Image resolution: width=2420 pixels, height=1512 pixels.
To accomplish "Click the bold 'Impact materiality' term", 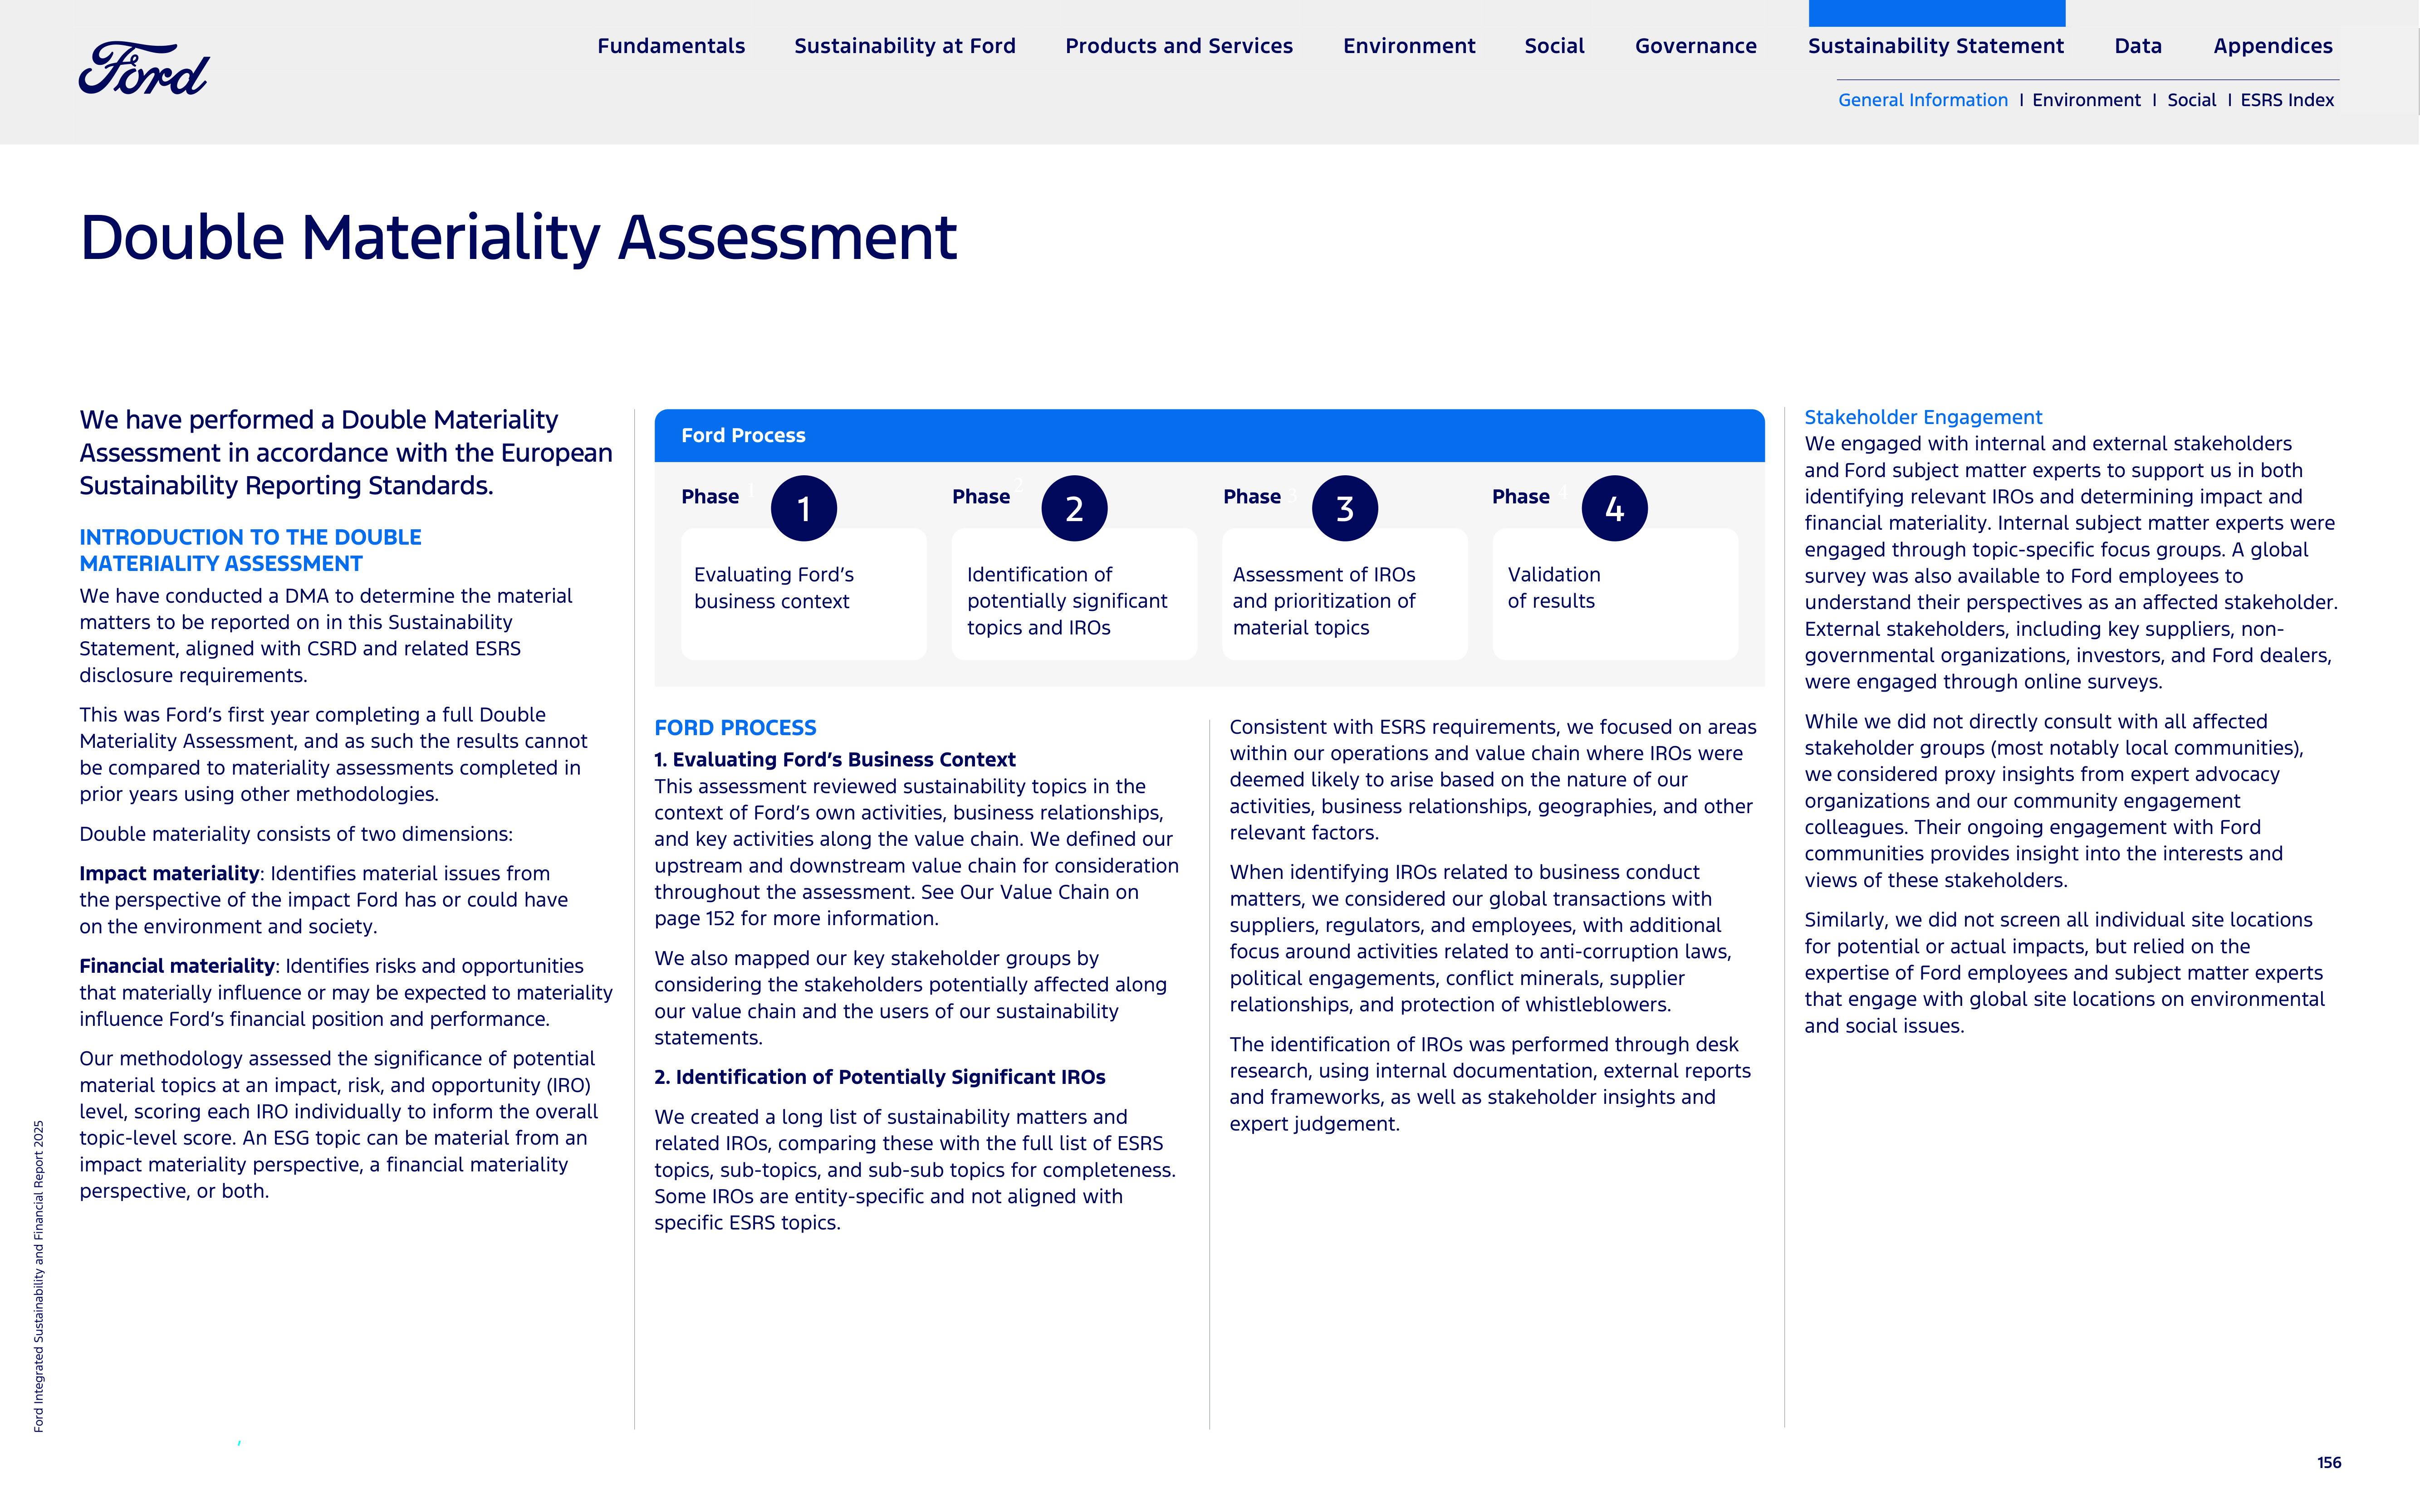I will (x=169, y=873).
